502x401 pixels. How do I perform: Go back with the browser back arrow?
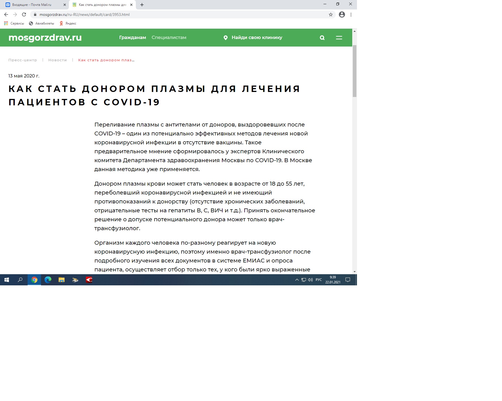[6, 14]
